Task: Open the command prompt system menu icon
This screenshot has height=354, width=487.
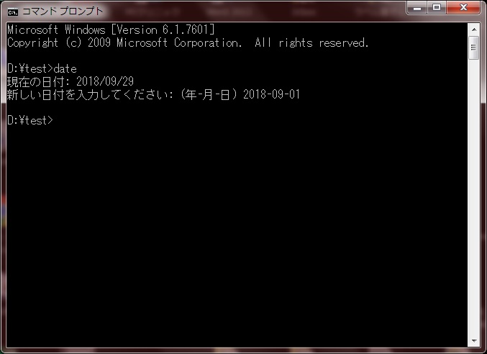Action: (x=13, y=12)
